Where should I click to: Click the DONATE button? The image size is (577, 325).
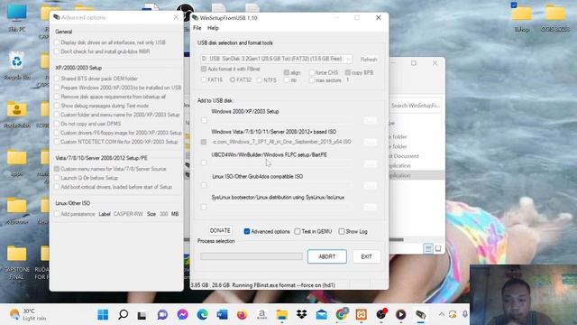(x=220, y=231)
